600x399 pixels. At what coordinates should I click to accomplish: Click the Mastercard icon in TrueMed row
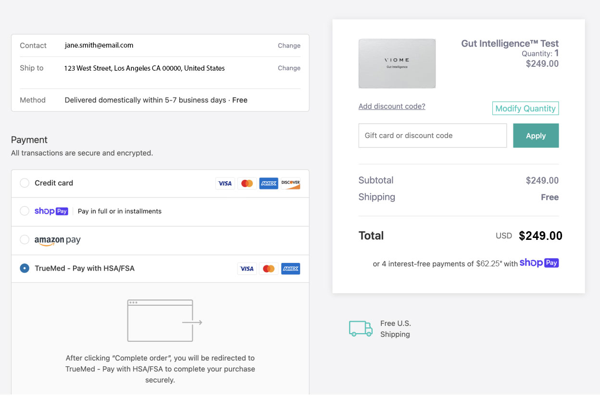(x=269, y=269)
